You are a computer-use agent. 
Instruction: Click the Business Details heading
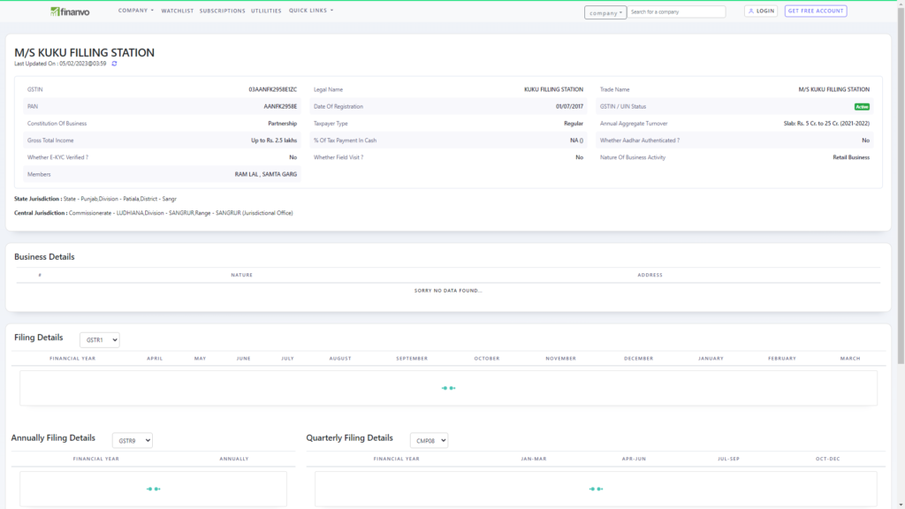click(44, 257)
